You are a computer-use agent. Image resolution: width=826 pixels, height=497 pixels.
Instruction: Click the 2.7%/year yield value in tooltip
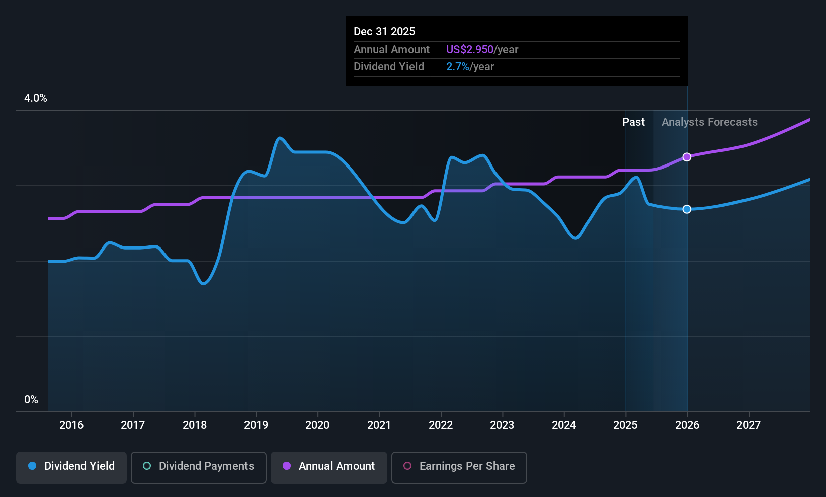(x=470, y=67)
